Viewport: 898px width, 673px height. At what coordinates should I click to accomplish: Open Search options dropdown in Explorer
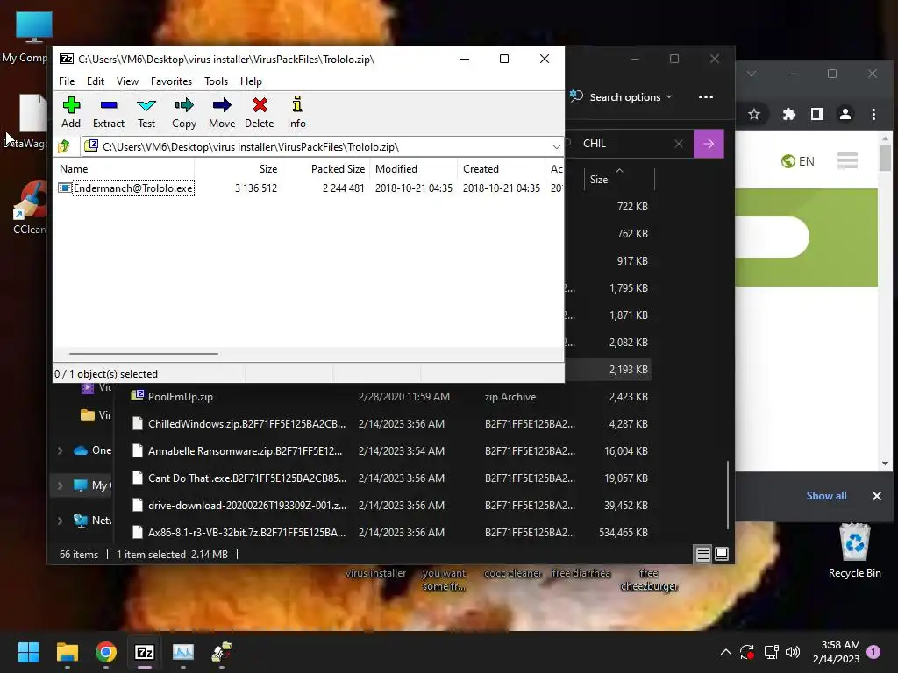pos(622,97)
